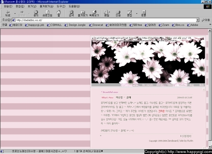The height and width of the screenshot is (154, 212).
Task: Open the 편집(E) menu
Action: tap(20, 6)
